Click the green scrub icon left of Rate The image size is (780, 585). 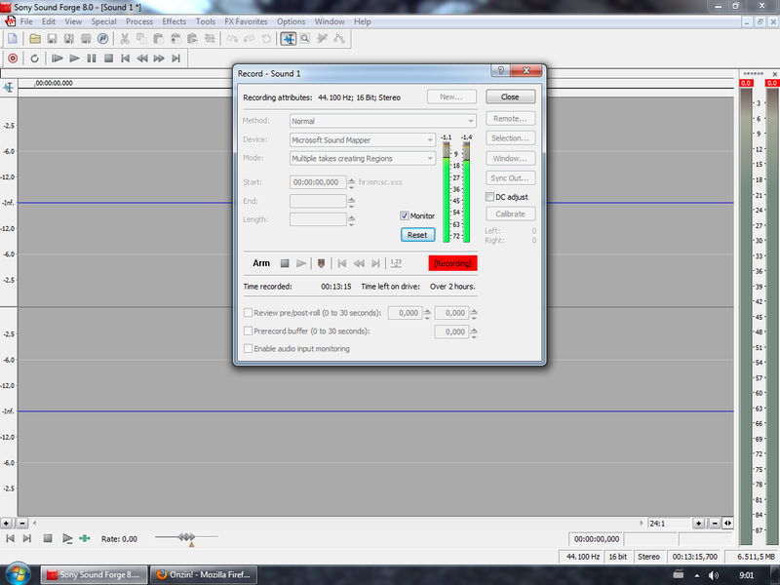click(x=85, y=538)
